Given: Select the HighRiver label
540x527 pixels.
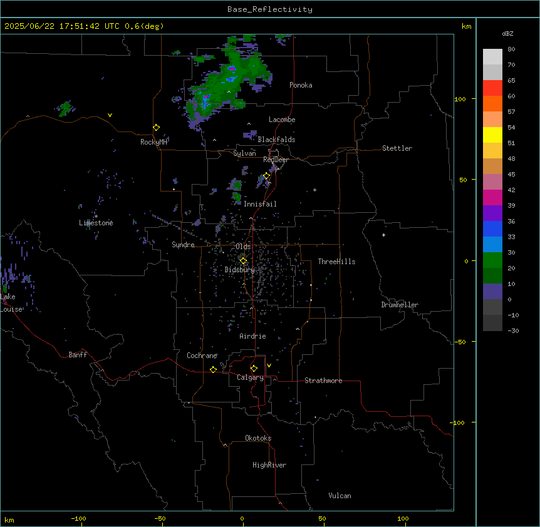Looking at the screenshot, I should click(x=269, y=465).
